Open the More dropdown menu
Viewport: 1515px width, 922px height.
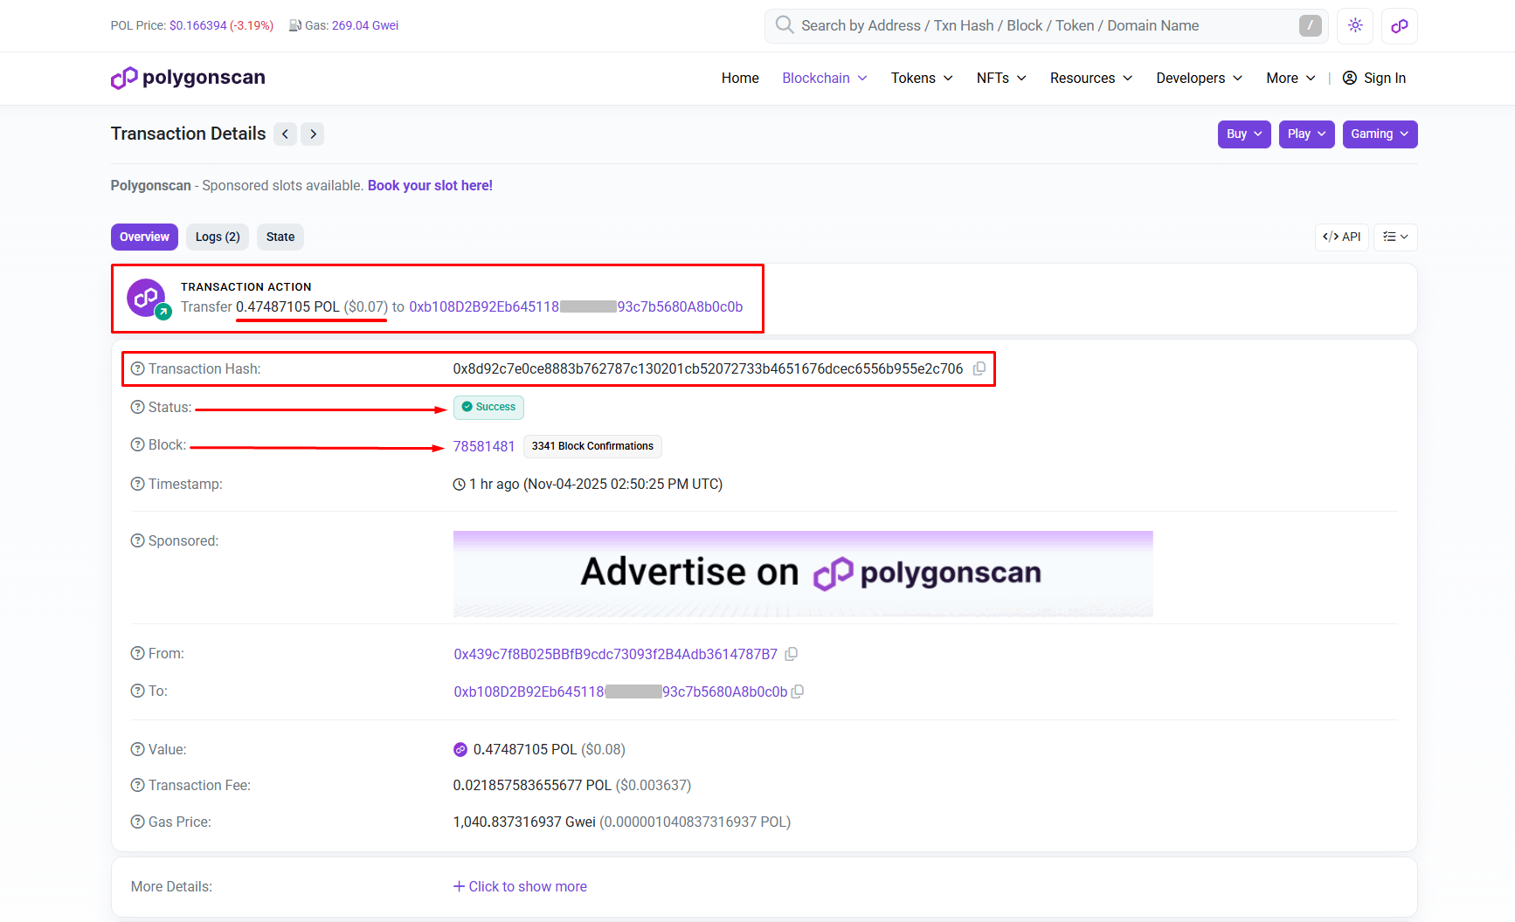coord(1289,78)
